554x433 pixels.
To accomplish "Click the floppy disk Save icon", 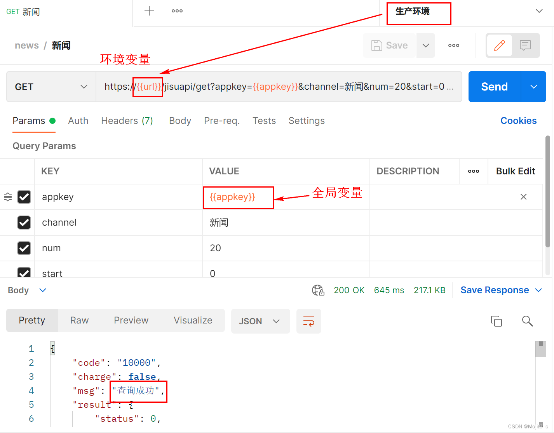I will pos(377,45).
